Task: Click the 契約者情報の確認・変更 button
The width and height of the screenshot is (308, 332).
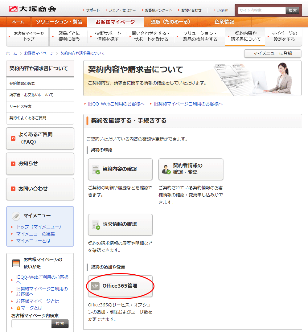Action: point(191,169)
